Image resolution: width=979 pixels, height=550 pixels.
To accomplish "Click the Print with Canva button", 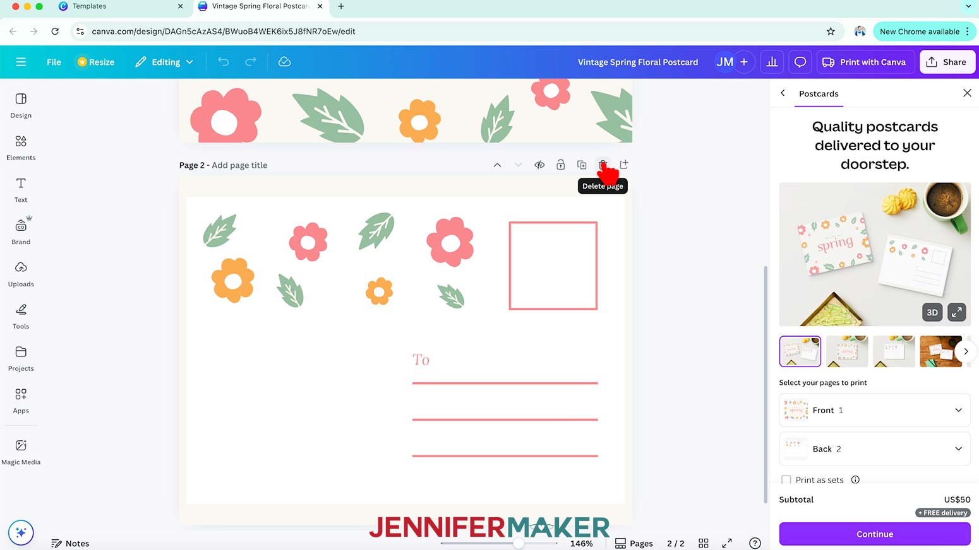I will point(865,62).
